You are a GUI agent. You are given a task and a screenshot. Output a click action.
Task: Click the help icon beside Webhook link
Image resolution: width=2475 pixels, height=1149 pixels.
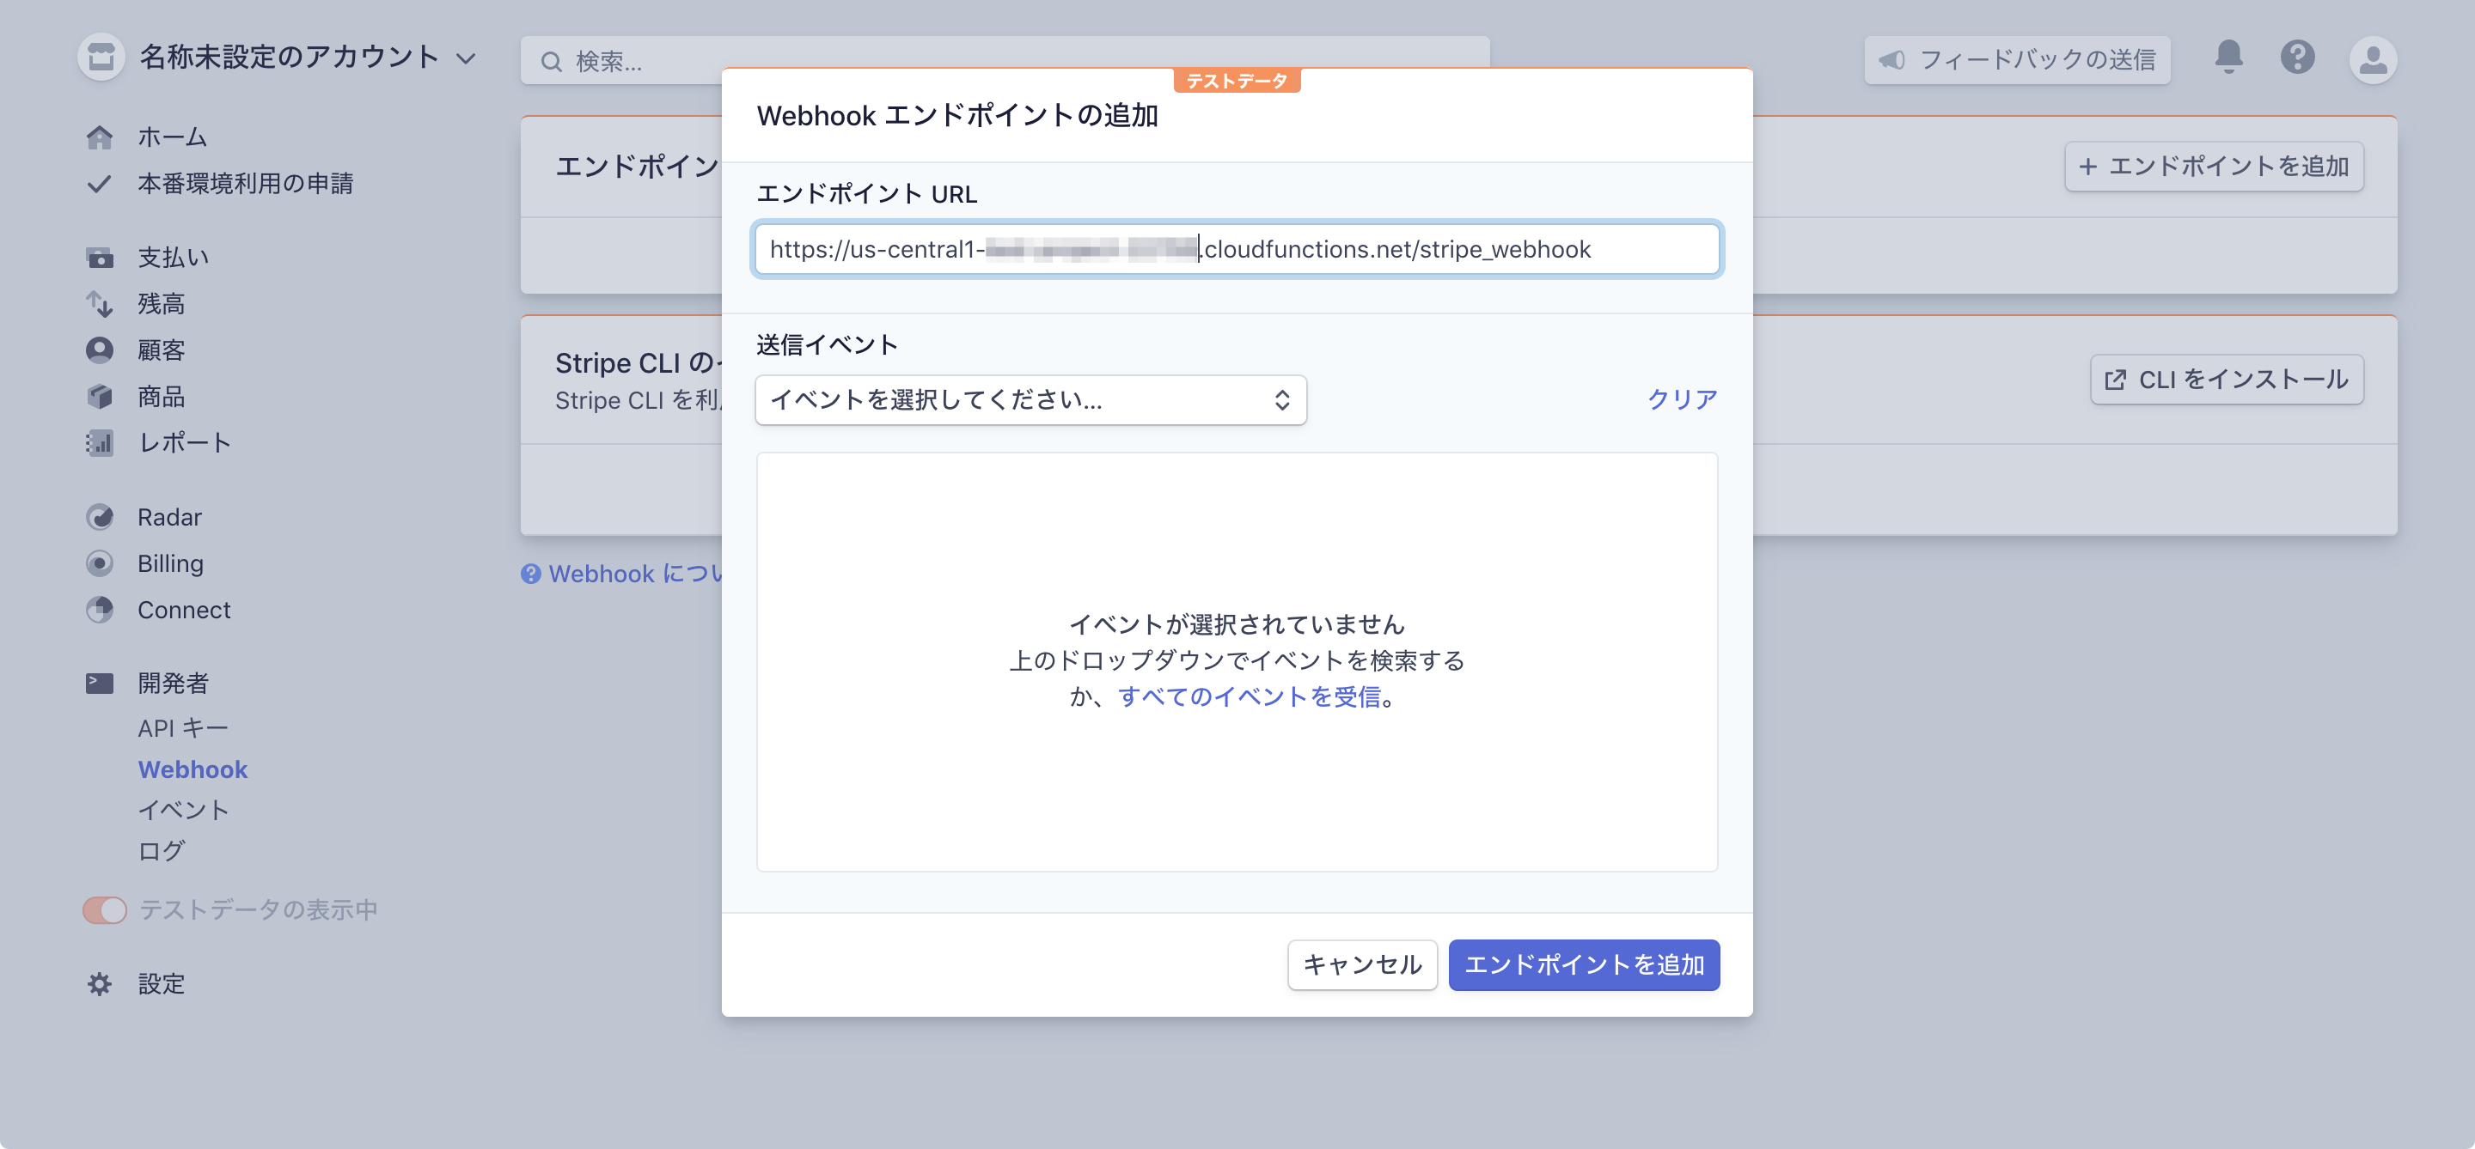click(x=530, y=573)
